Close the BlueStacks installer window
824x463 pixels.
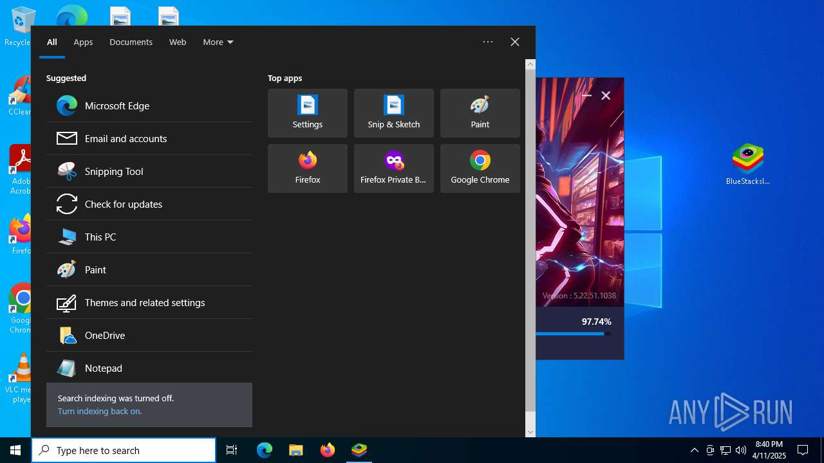tap(606, 95)
